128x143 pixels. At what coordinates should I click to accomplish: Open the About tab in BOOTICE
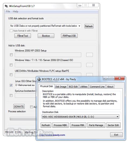110,87
